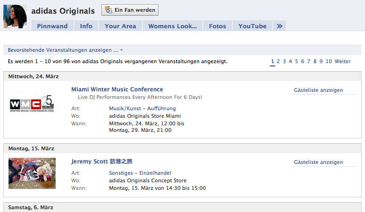
Task: Click the fan icon on Ein Fan werden
Action: (108, 10)
